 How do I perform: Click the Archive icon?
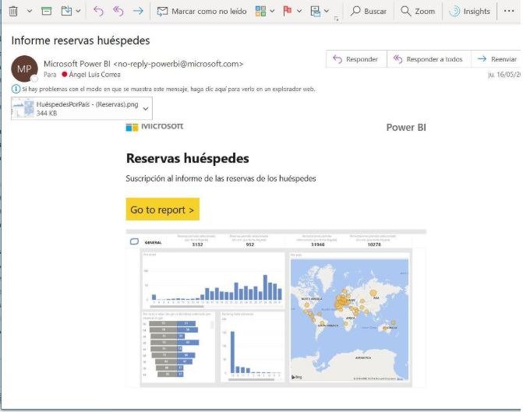coord(46,12)
